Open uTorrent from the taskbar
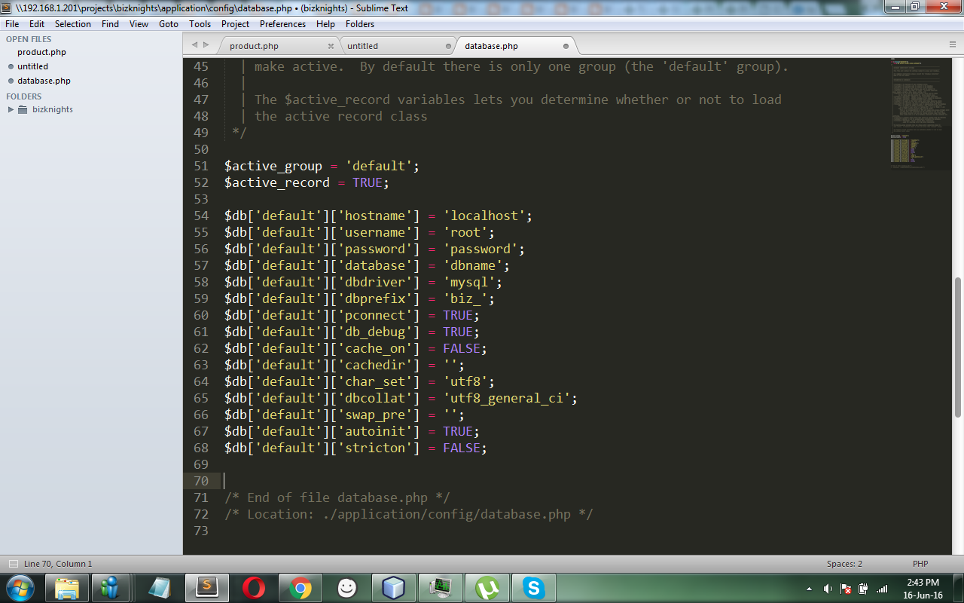This screenshot has width=964, height=603. [487, 588]
